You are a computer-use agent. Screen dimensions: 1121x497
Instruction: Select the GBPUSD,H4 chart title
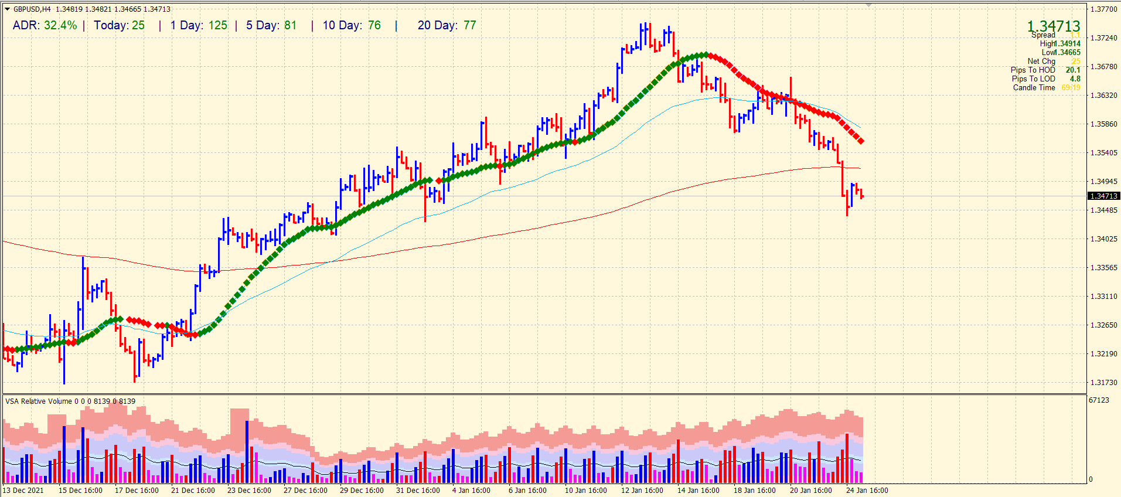(x=32, y=9)
